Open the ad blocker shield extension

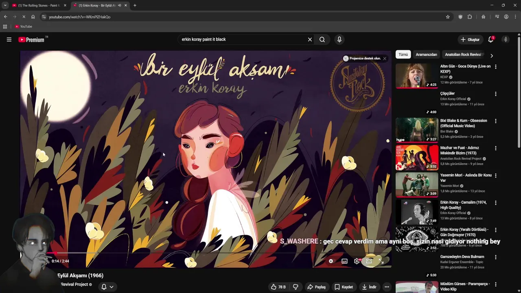point(460,17)
